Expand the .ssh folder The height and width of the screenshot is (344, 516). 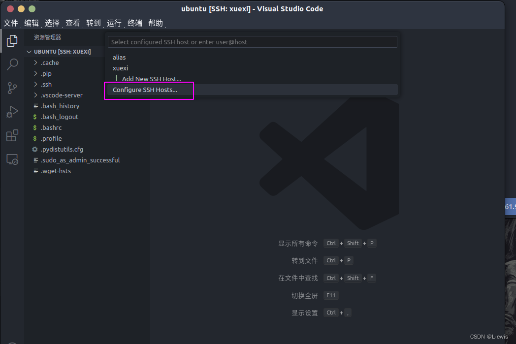[x=35, y=84]
